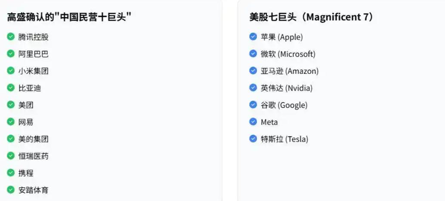Click the blue check icon beside 英伟达 (Nvidia)
The height and width of the screenshot is (201, 445).
253,88
